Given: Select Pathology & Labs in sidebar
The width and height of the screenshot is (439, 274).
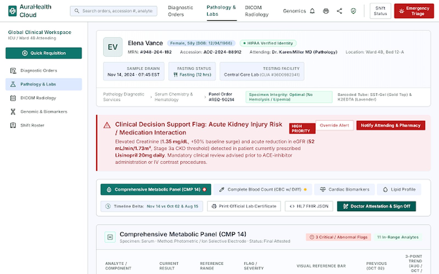Looking at the screenshot, I should [44, 84].
